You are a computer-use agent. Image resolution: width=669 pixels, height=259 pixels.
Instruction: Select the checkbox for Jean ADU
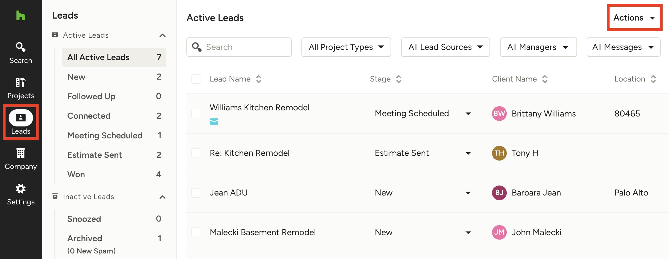pos(196,193)
